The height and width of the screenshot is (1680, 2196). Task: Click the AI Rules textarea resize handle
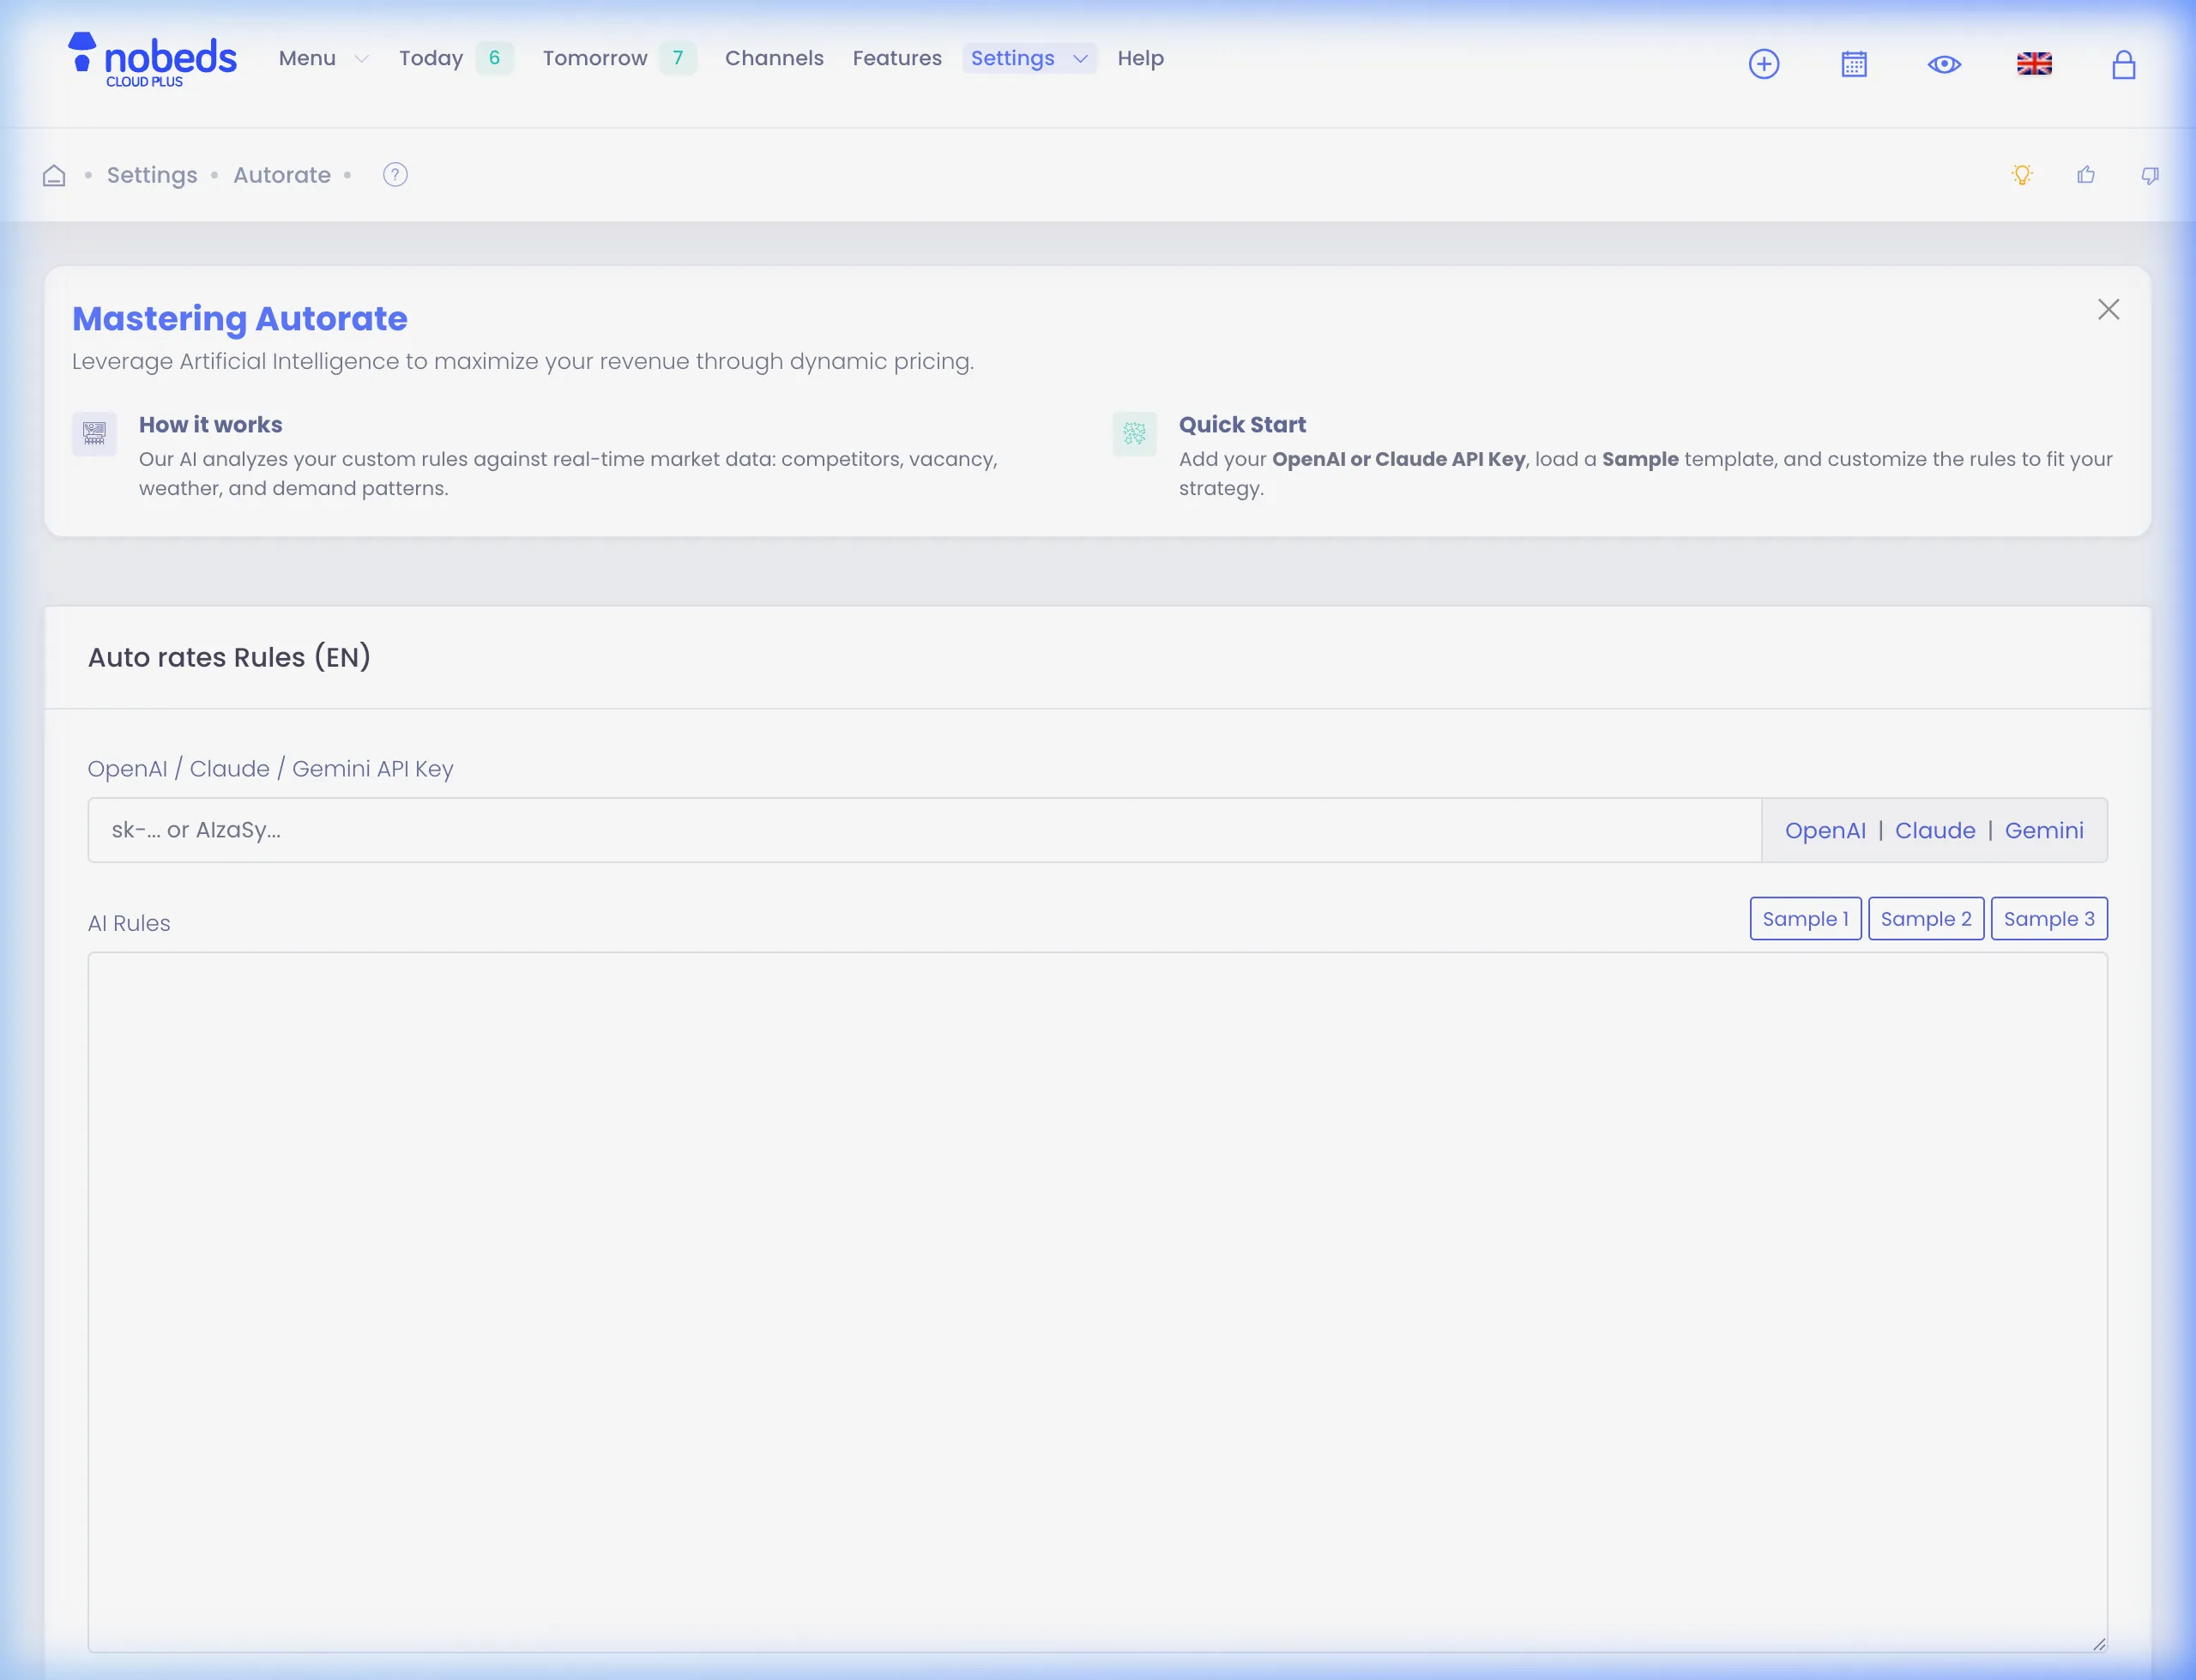tap(2098, 1643)
